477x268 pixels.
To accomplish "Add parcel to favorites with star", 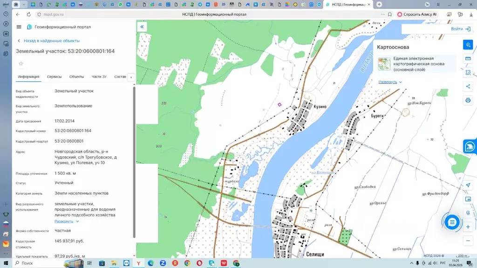I will [x=20, y=63].
